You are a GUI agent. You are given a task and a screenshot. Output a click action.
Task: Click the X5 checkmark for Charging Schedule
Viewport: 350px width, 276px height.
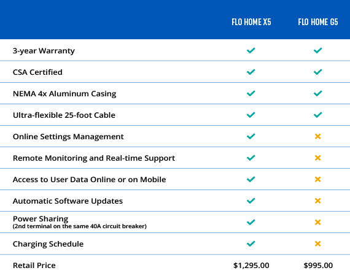click(x=251, y=243)
